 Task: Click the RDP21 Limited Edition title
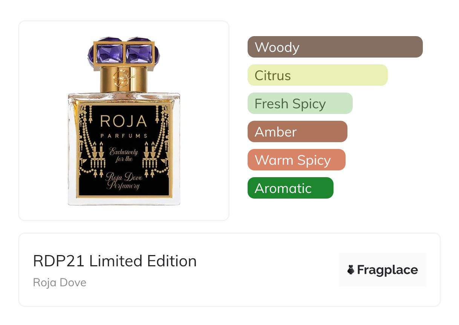[115, 261]
